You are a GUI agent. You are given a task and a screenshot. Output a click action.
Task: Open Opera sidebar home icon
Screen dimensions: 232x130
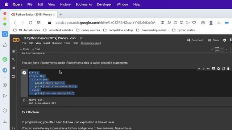click(5, 34)
